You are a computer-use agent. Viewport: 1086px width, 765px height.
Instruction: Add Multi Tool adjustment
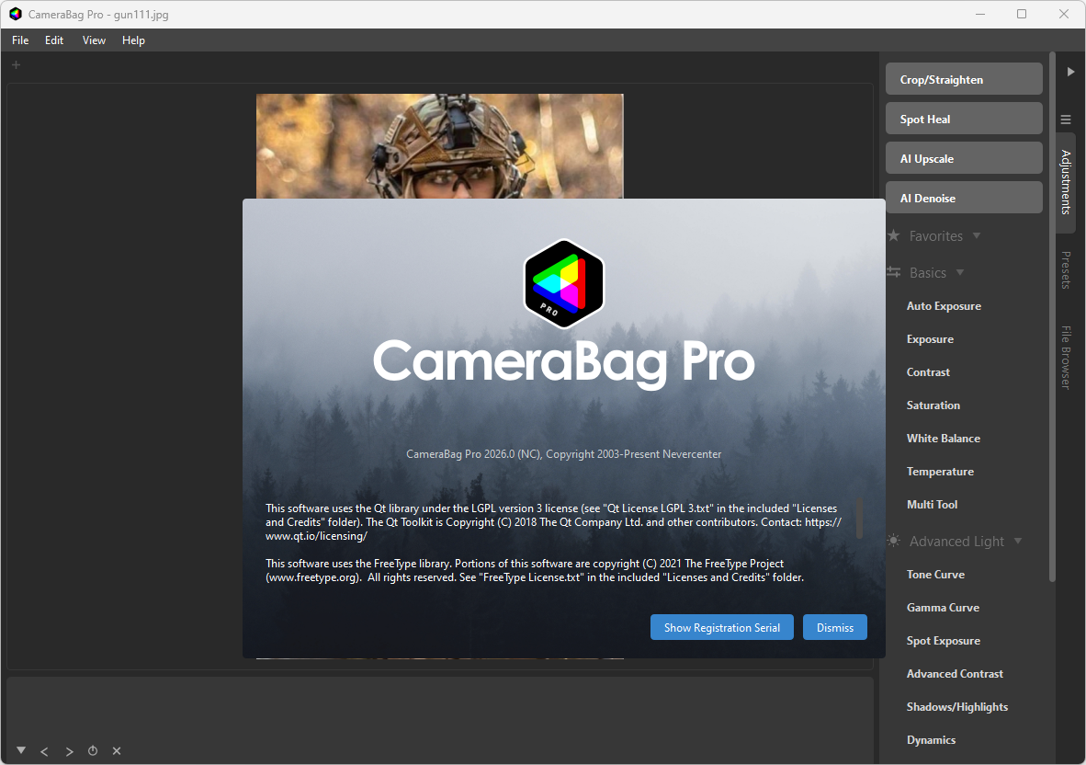pyautogui.click(x=932, y=505)
